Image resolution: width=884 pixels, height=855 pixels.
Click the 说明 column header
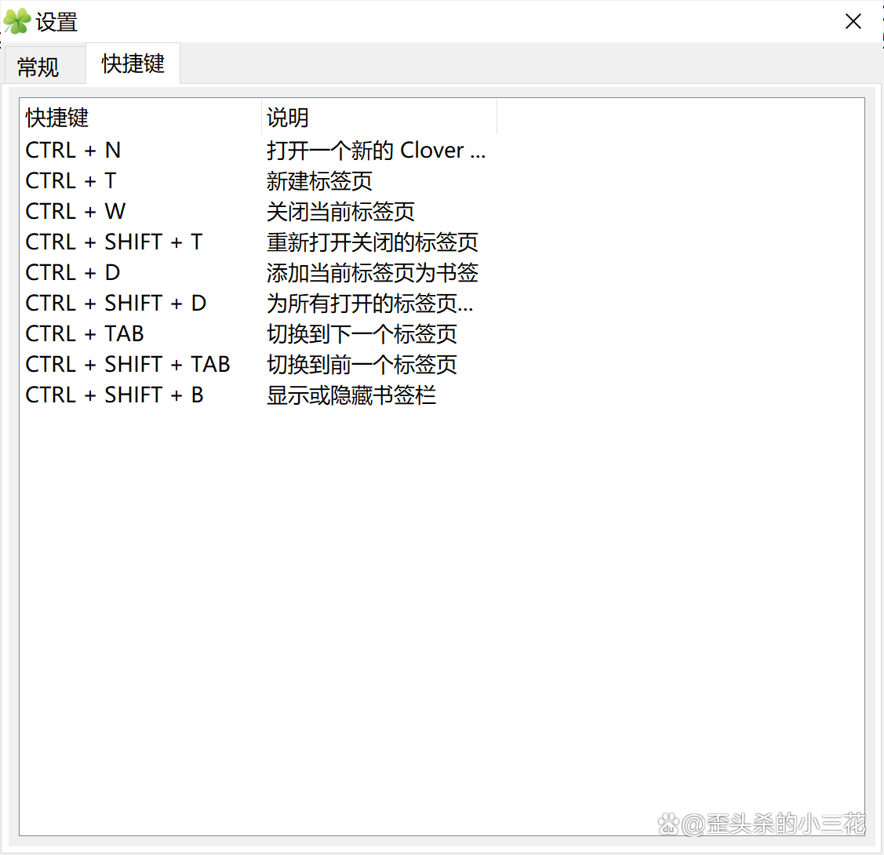coord(379,117)
